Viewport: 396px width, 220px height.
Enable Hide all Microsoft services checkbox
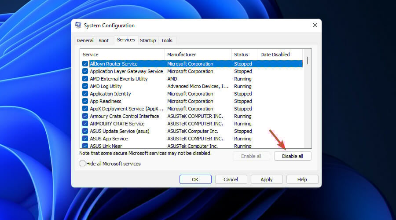pyautogui.click(x=82, y=163)
